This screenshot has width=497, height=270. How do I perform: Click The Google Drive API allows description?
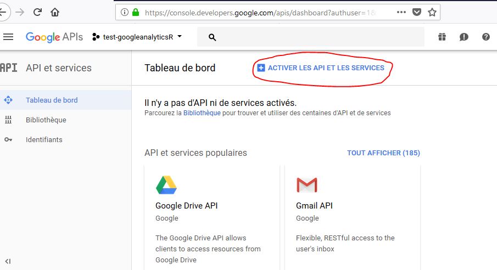click(x=208, y=249)
